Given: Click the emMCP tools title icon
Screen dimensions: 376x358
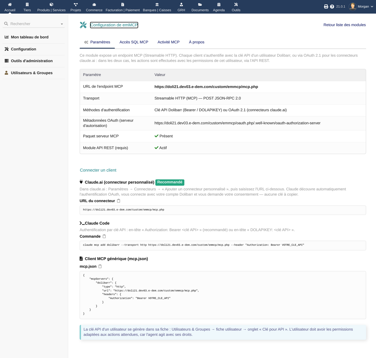Looking at the screenshot, I should (83, 25).
